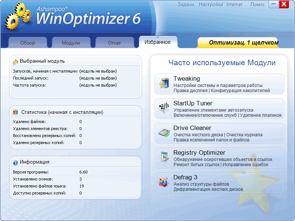Image resolution: width=295 pixels, height=221 pixels.
Task: Click the Статистика (начиная с инсталляции) title
Action: pos(62,112)
